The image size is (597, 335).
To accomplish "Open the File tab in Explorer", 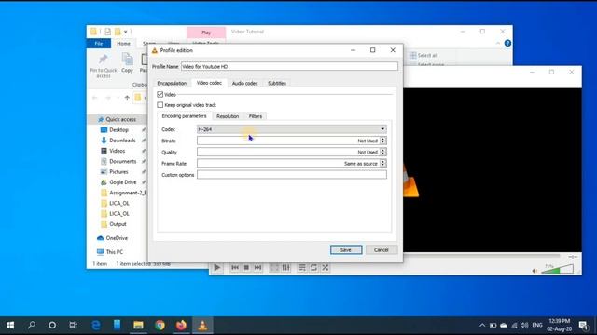I will [99, 44].
